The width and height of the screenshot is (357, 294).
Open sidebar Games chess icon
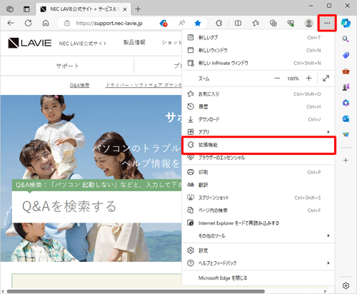[x=346, y=87]
